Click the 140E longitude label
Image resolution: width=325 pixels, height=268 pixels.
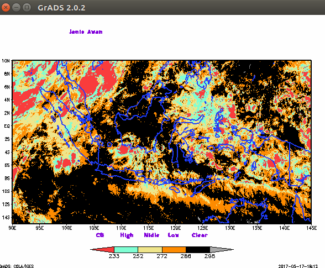(x=284, y=228)
